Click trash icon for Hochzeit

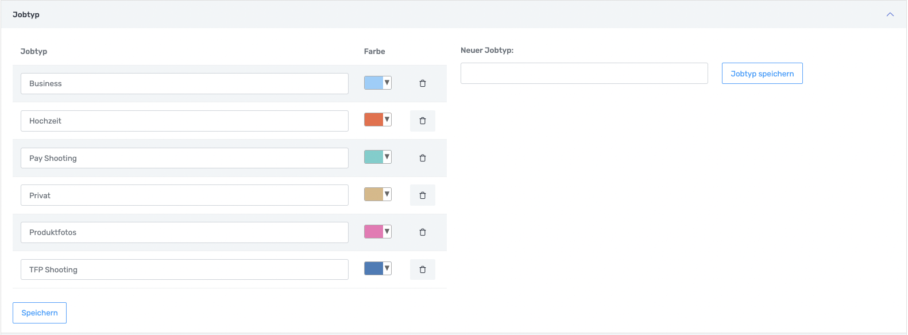422,121
